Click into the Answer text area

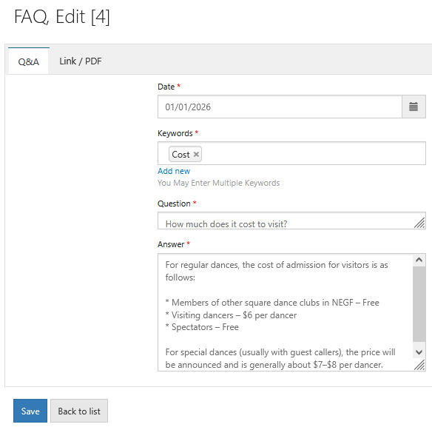pos(285,312)
